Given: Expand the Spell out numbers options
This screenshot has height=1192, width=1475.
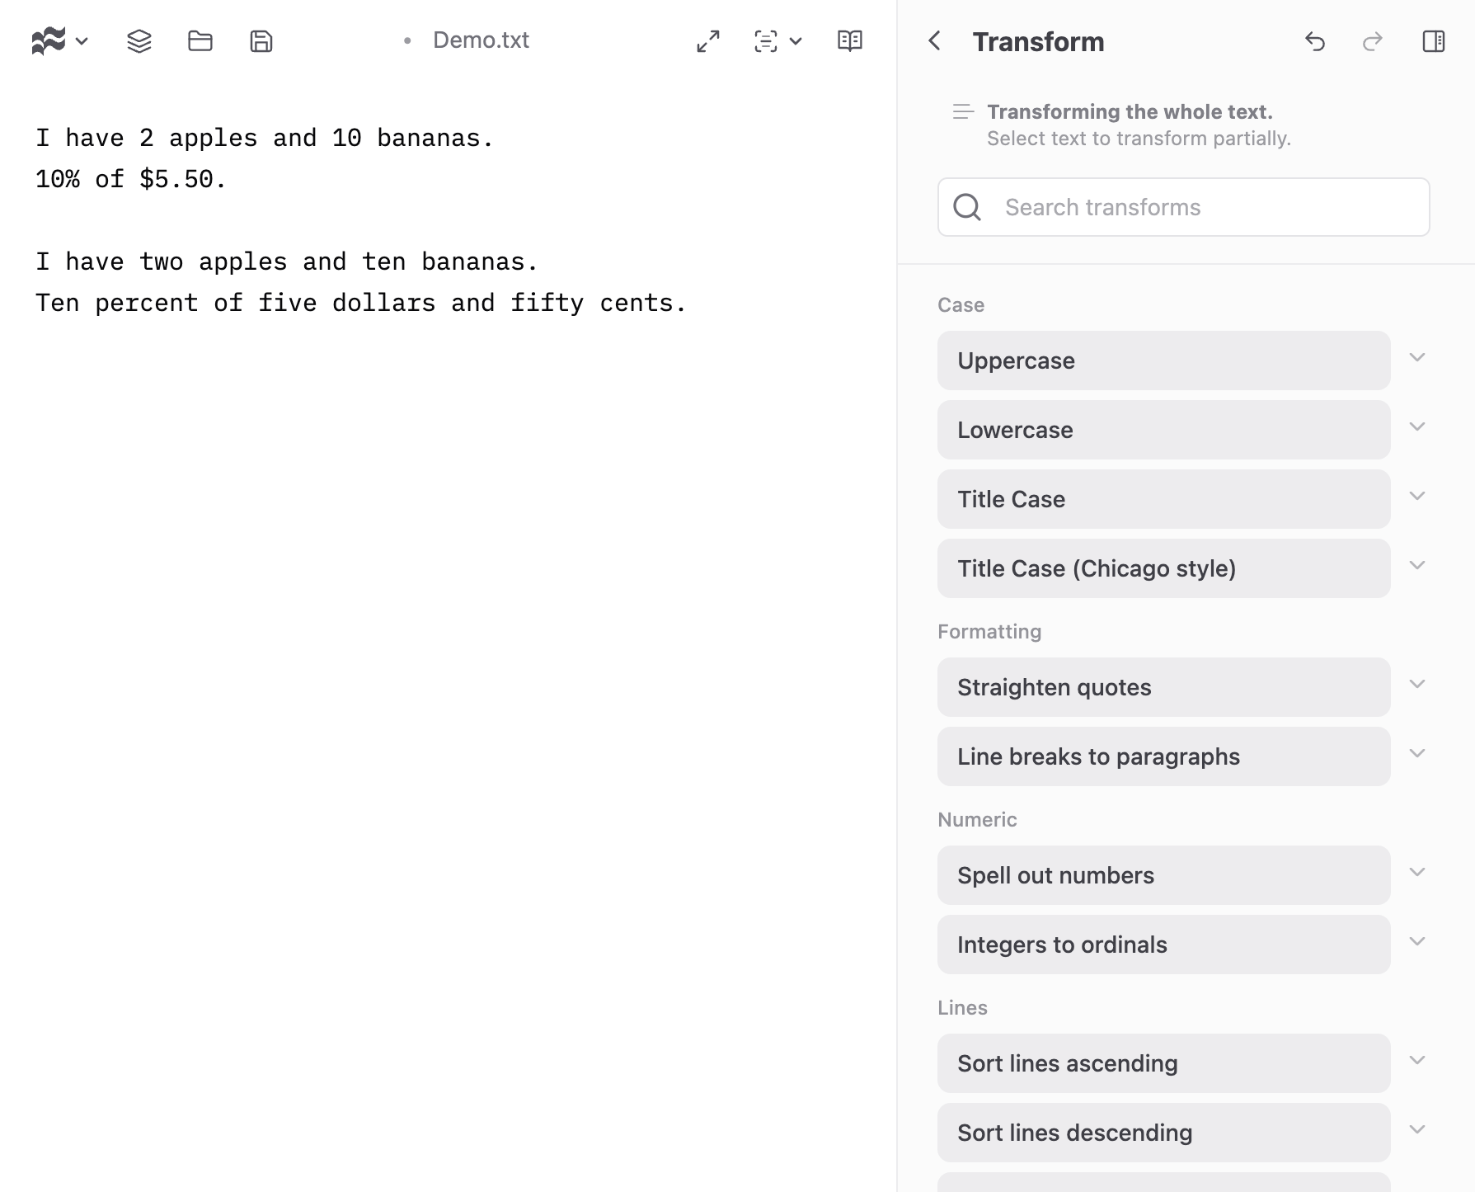Looking at the screenshot, I should coord(1417,871).
